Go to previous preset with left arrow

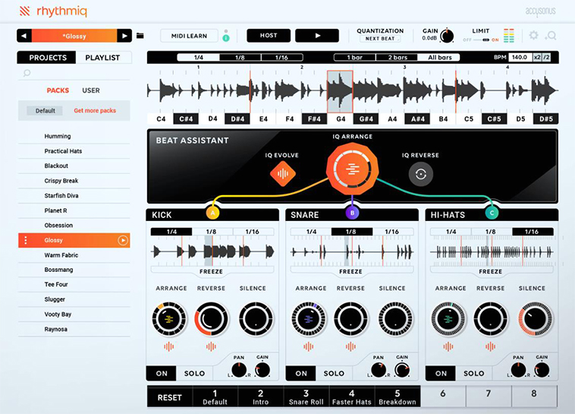[x=24, y=36]
